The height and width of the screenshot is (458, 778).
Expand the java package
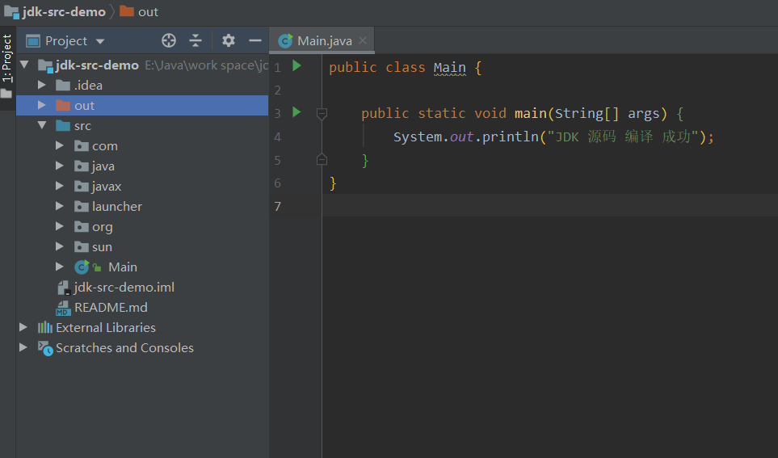(60, 166)
